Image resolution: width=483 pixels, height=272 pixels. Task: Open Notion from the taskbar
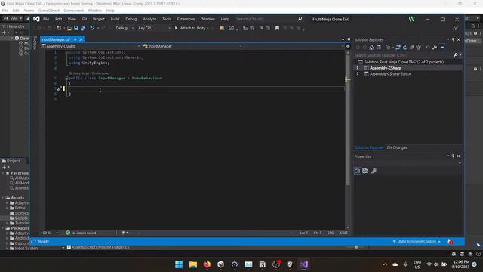262,264
